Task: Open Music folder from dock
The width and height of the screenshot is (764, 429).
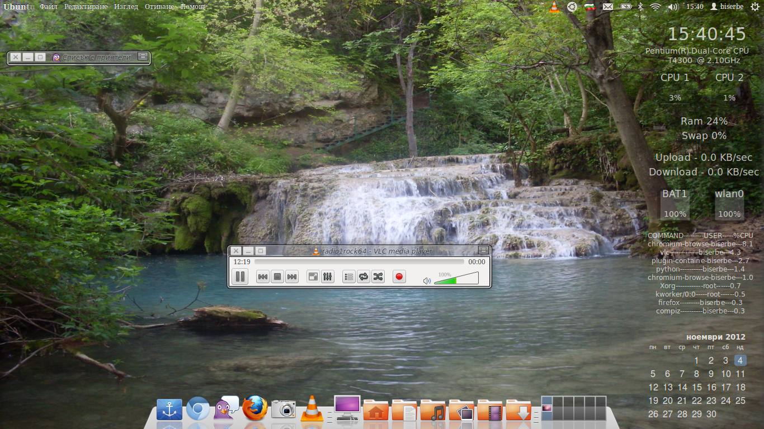Action: [433, 410]
